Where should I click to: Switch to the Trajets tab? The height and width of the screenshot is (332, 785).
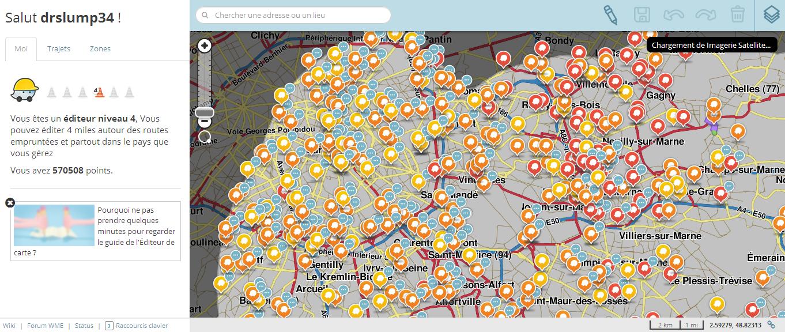[59, 49]
